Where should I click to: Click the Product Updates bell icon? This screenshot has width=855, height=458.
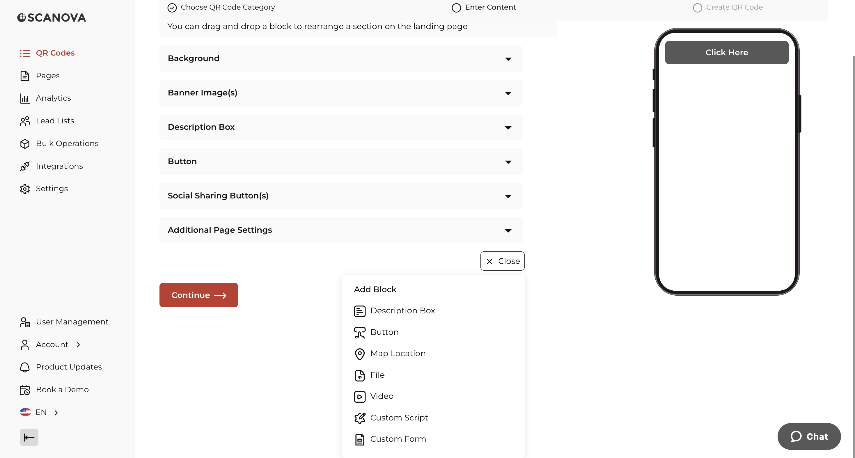(24, 367)
